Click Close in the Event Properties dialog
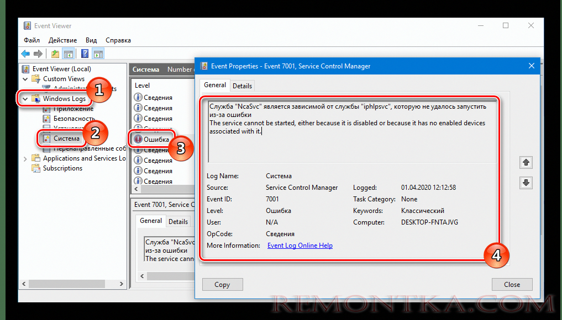562x320 pixels. [x=512, y=284]
